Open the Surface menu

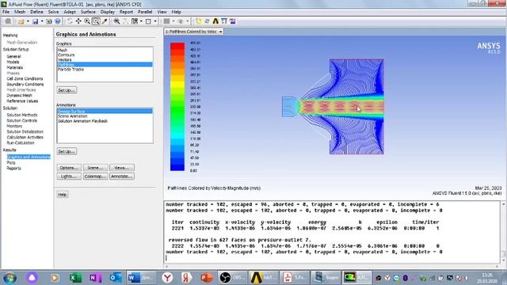tap(88, 12)
